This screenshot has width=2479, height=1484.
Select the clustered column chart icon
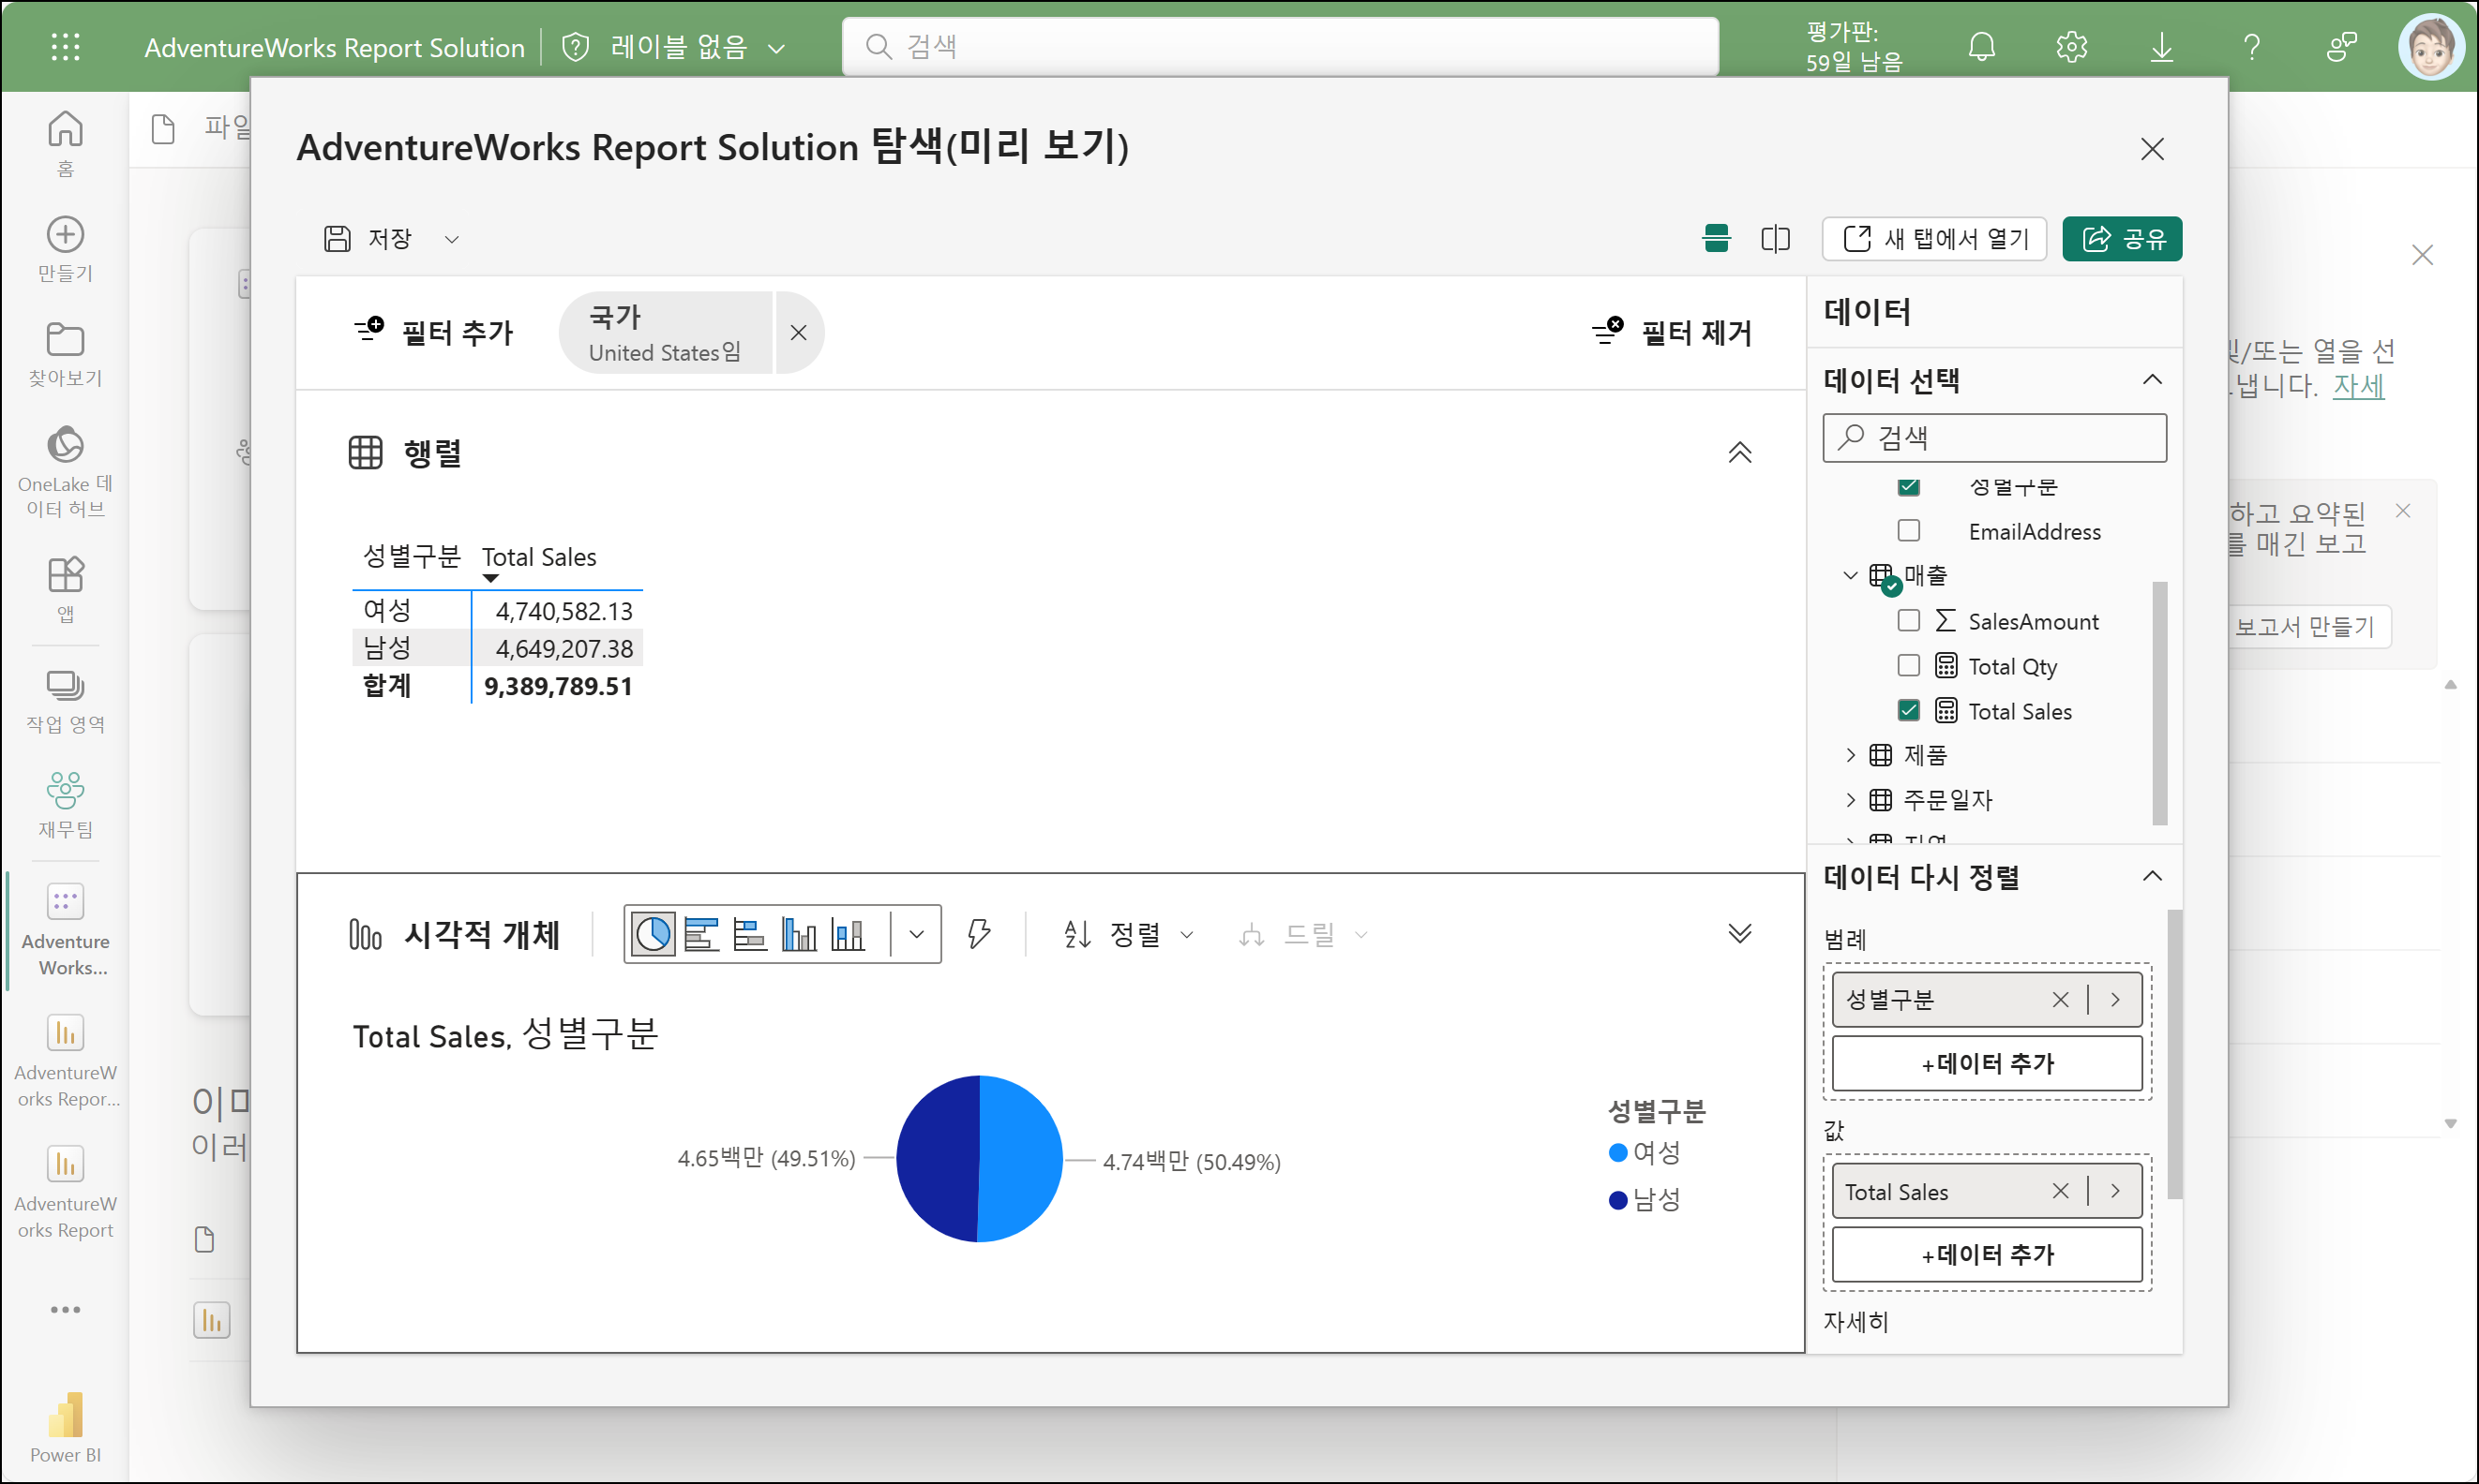tap(799, 935)
